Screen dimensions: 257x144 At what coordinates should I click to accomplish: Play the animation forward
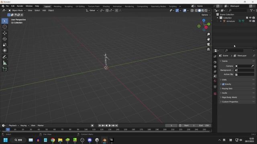[x=110, y=126]
